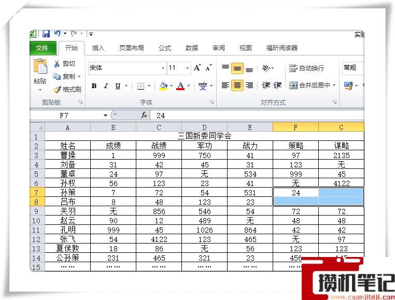Viewport: 395px width, 300px height.
Task: Expand the fill color palette arrow
Action: 171,86
